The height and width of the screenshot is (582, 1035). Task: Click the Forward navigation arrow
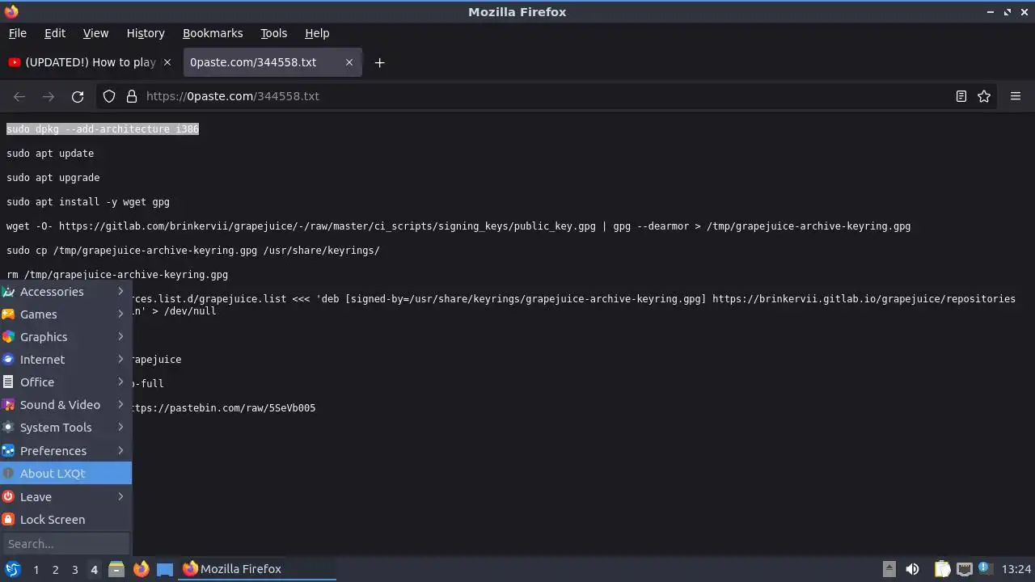tap(49, 96)
